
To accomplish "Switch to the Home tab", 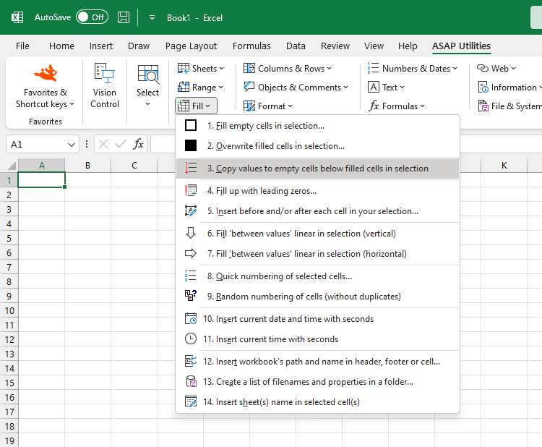I will pyautogui.click(x=61, y=46).
